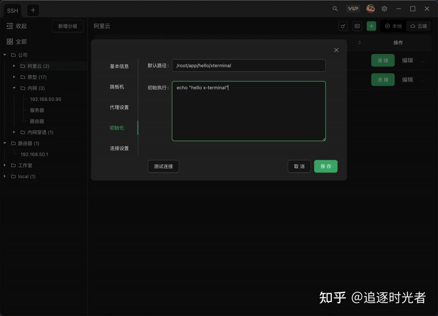
Task: Collapse the 路由器 (1) group
Action: 5,143
